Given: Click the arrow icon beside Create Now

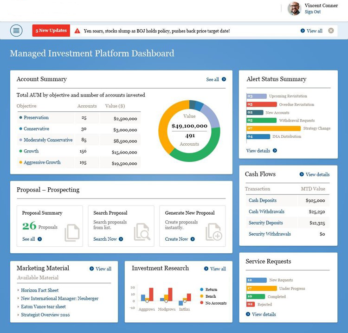Looking at the screenshot, I should click(193, 239).
